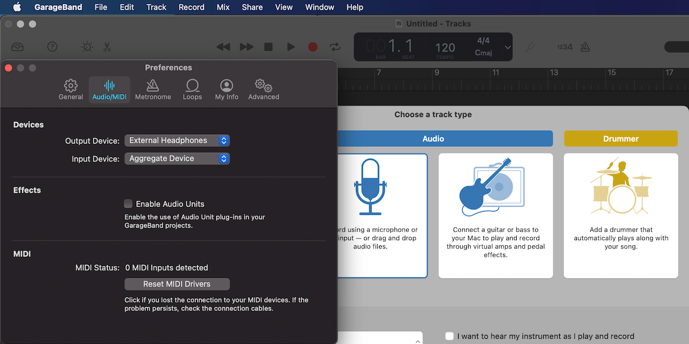Open the Metronome preferences pane

tap(153, 89)
